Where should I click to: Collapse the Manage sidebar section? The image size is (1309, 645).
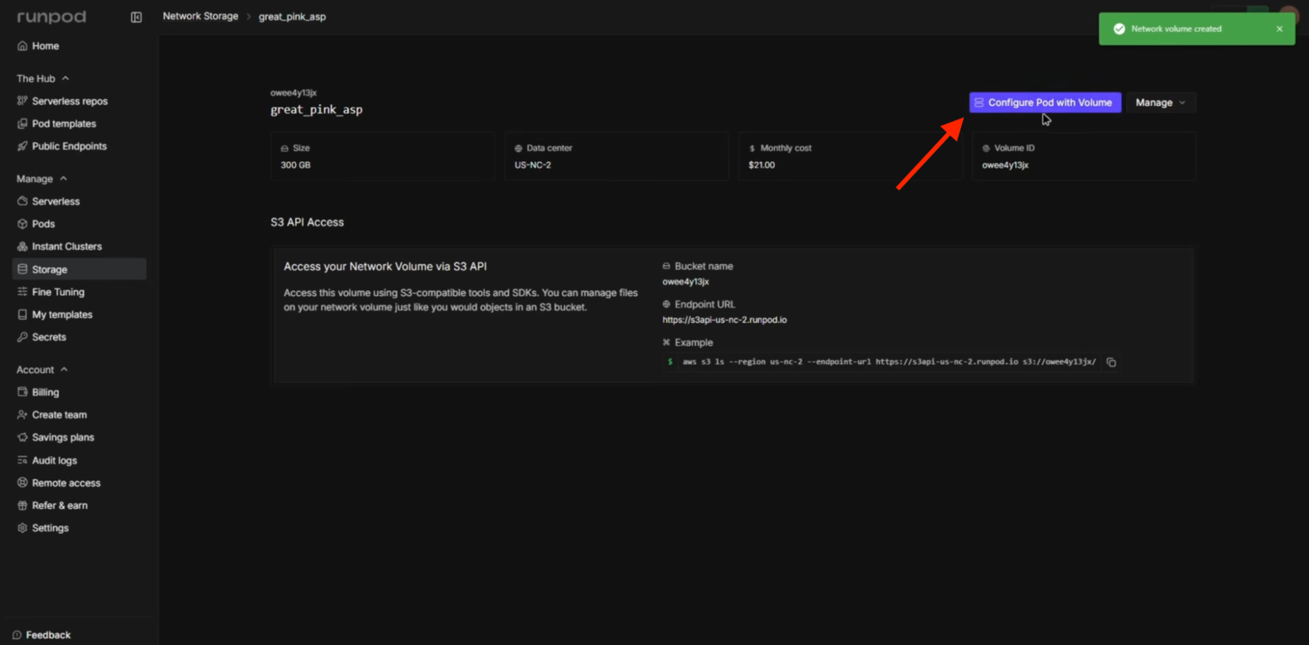42,179
